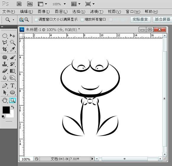
Task: Click the 文档:843.8K/7.81M status text
Action: [x=65, y=159]
